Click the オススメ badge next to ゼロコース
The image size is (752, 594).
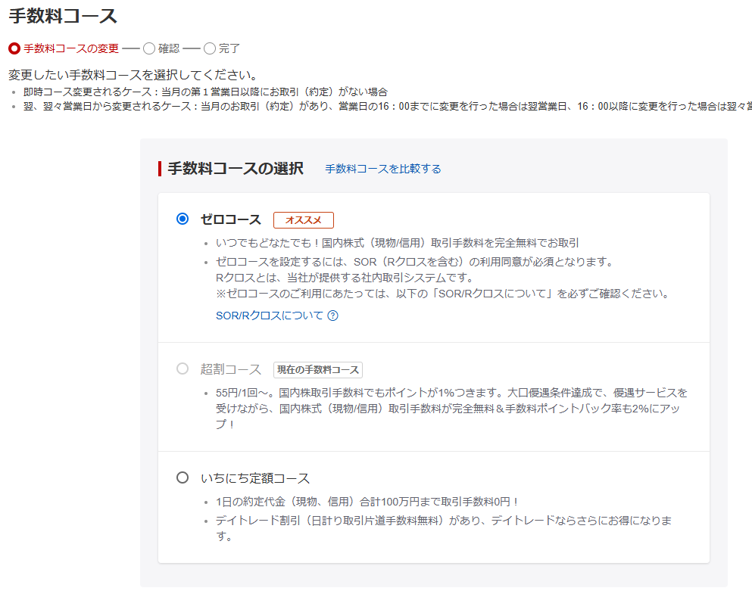303,219
